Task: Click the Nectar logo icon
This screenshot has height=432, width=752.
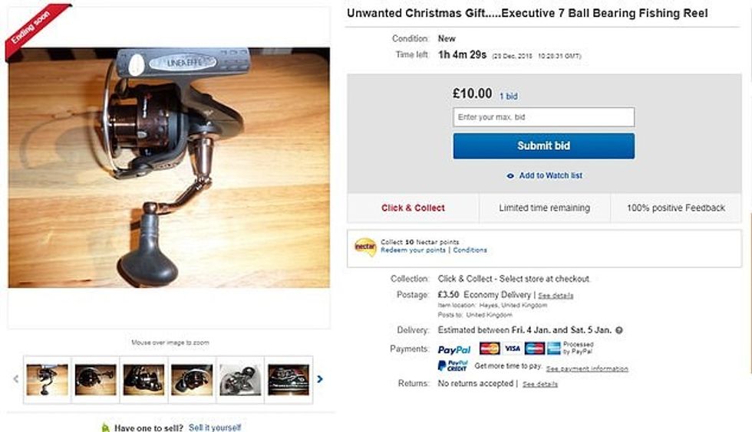Action: click(365, 247)
